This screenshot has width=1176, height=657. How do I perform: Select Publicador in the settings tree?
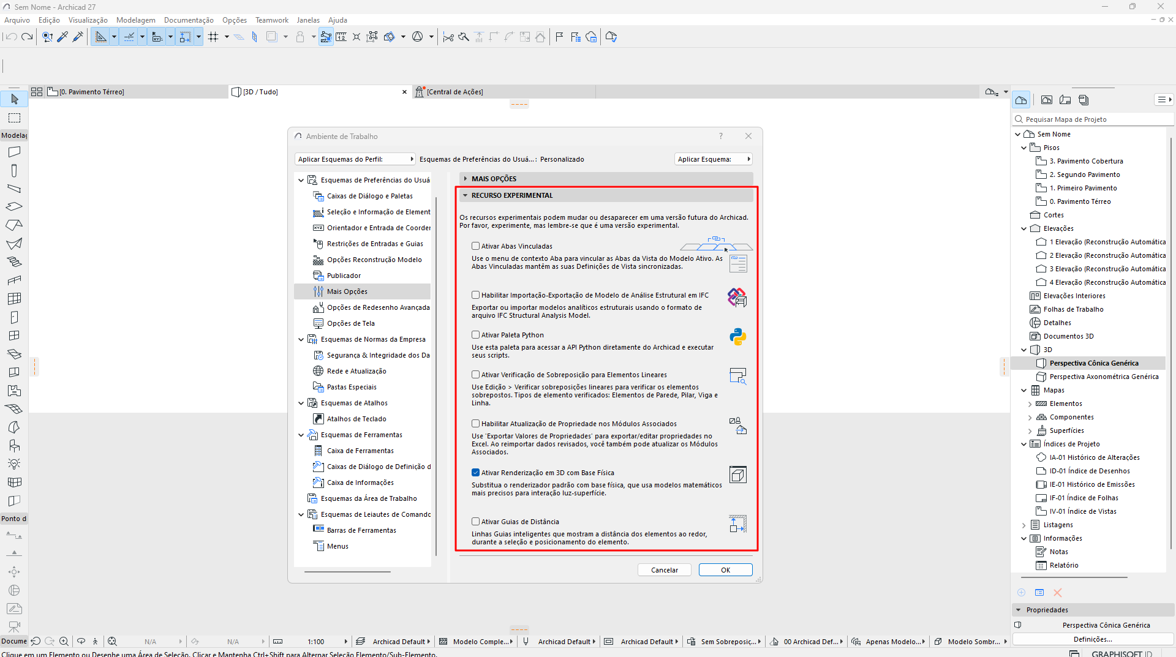click(344, 276)
